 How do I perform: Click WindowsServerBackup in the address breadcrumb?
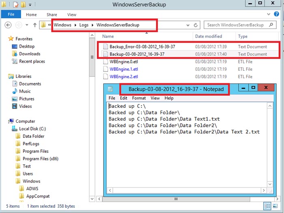(118, 25)
